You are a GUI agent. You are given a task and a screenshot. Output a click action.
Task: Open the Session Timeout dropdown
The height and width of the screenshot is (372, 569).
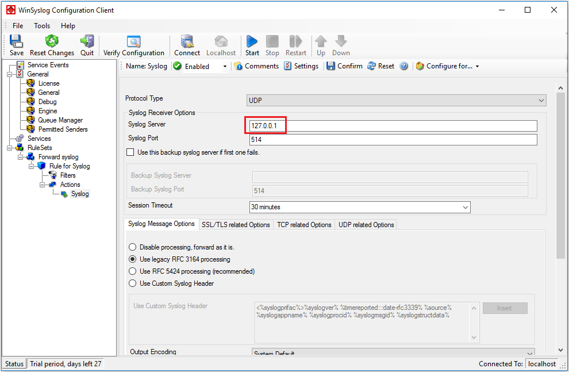pos(360,207)
